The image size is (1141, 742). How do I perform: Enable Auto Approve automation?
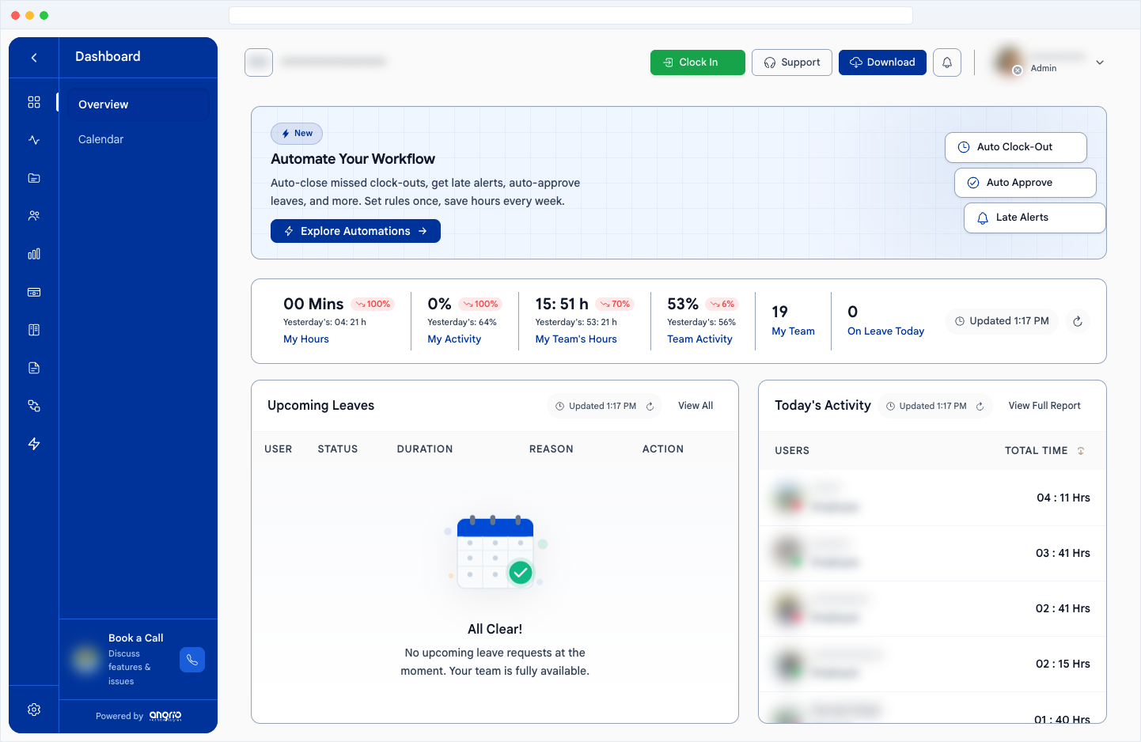(x=1025, y=182)
